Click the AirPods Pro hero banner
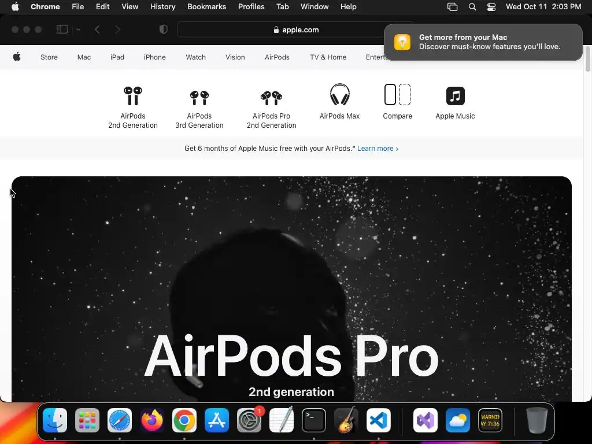The image size is (592, 444). tap(291, 289)
